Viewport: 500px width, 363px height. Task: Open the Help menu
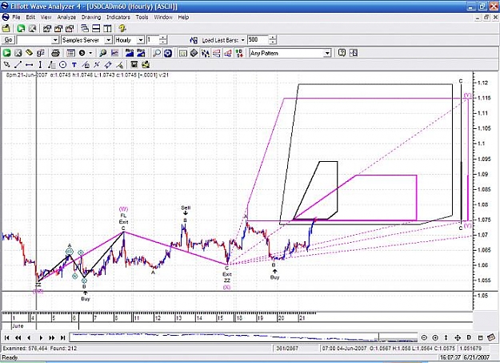(183, 18)
